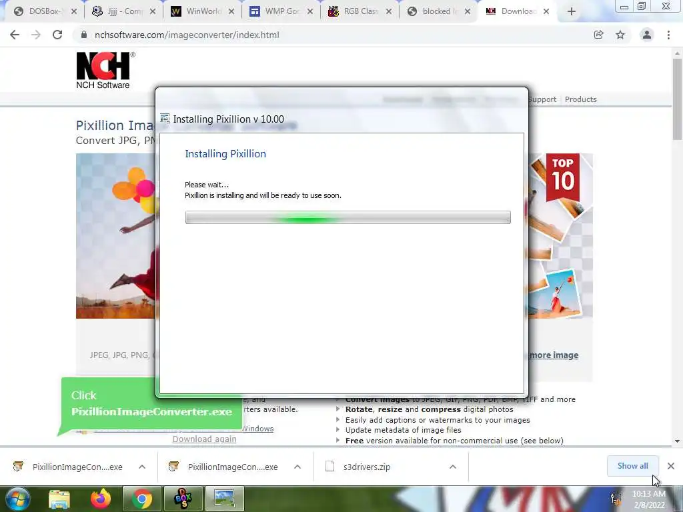The height and width of the screenshot is (512, 683).
Task: Click the taskbar clock
Action: 649,499
